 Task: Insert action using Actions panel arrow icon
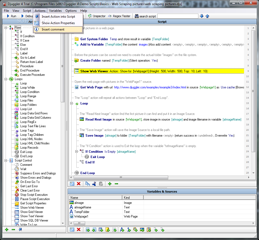click(20, 230)
